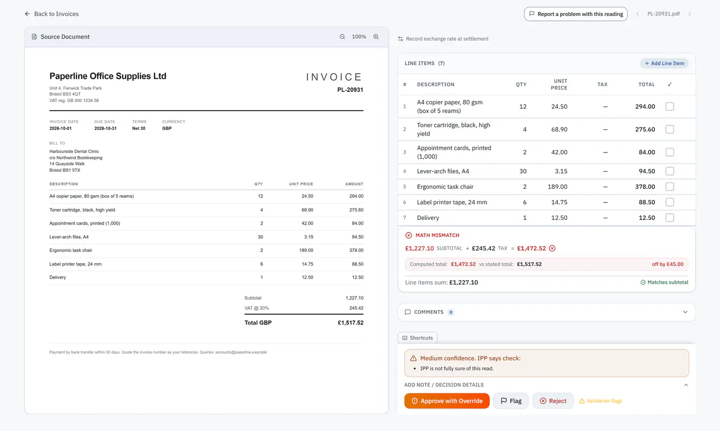Screen dimensions: 720x431
Task: Click Paperline Office Supplies Ltd heading
Action: [x=108, y=76]
